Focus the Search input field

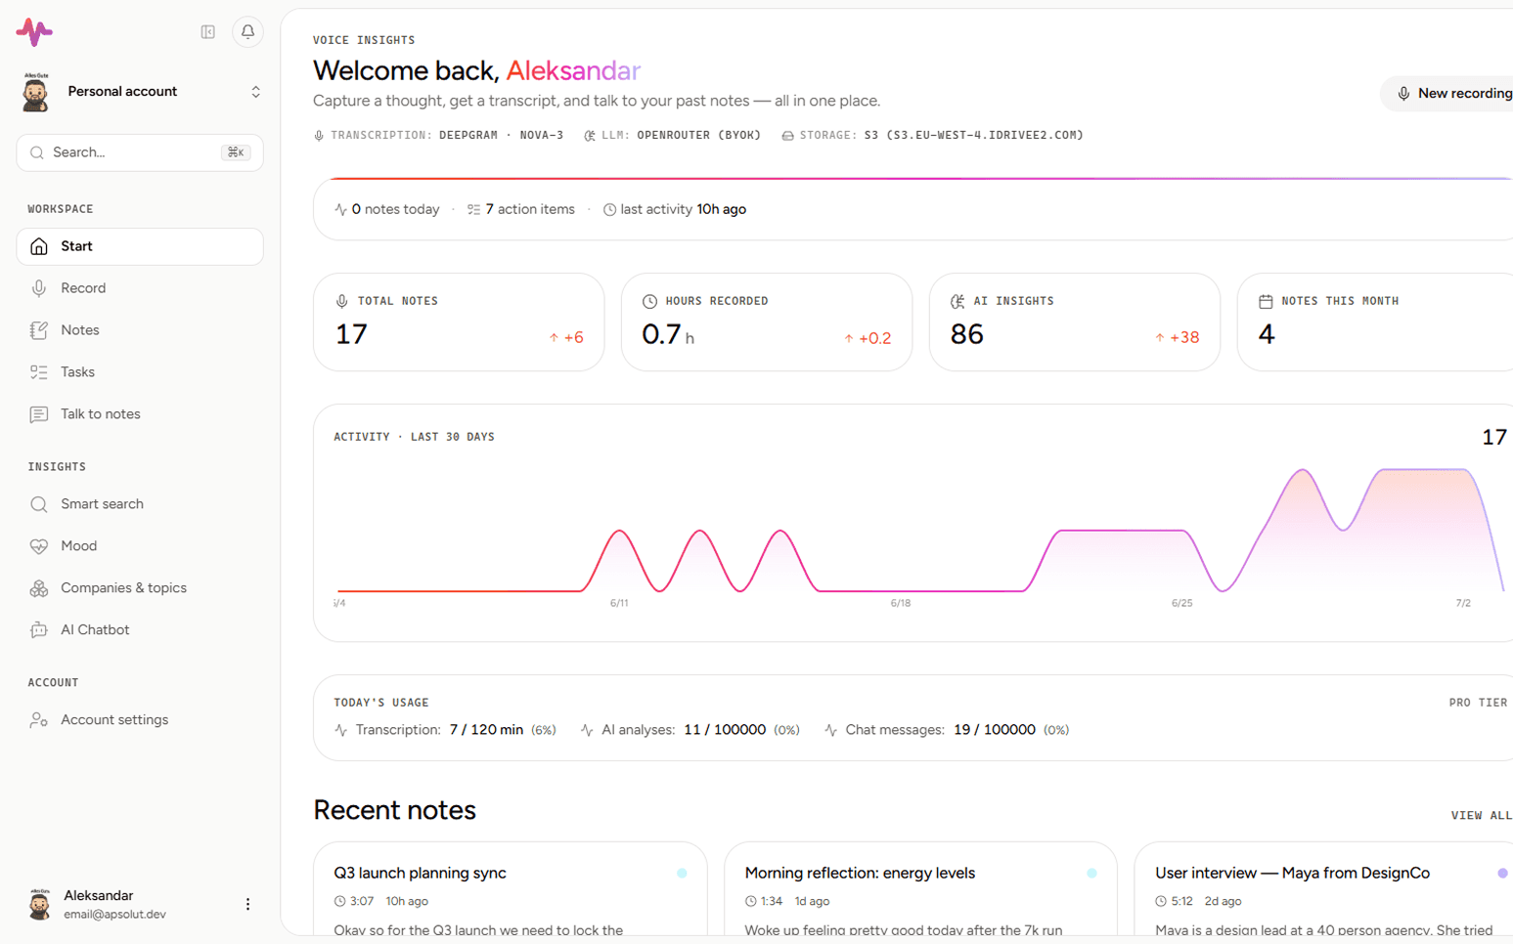tap(140, 152)
